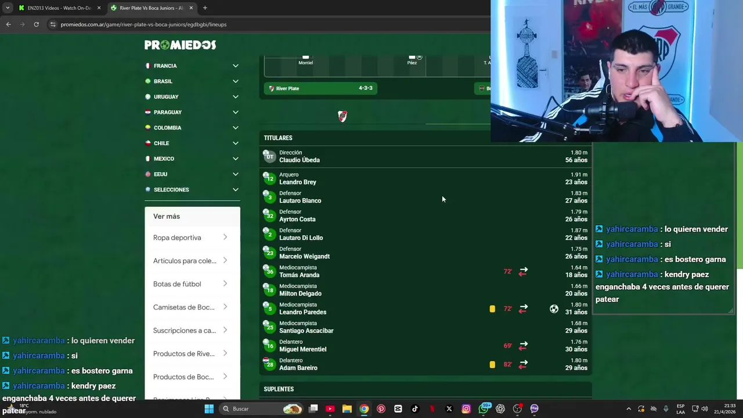This screenshot has height=418, width=743.
Task: Click the number 32 badge of Ayrton Costa
Action: tap(269, 215)
